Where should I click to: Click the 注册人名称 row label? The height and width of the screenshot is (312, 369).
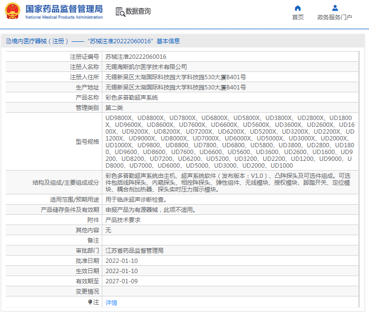pyautogui.click(x=84, y=67)
